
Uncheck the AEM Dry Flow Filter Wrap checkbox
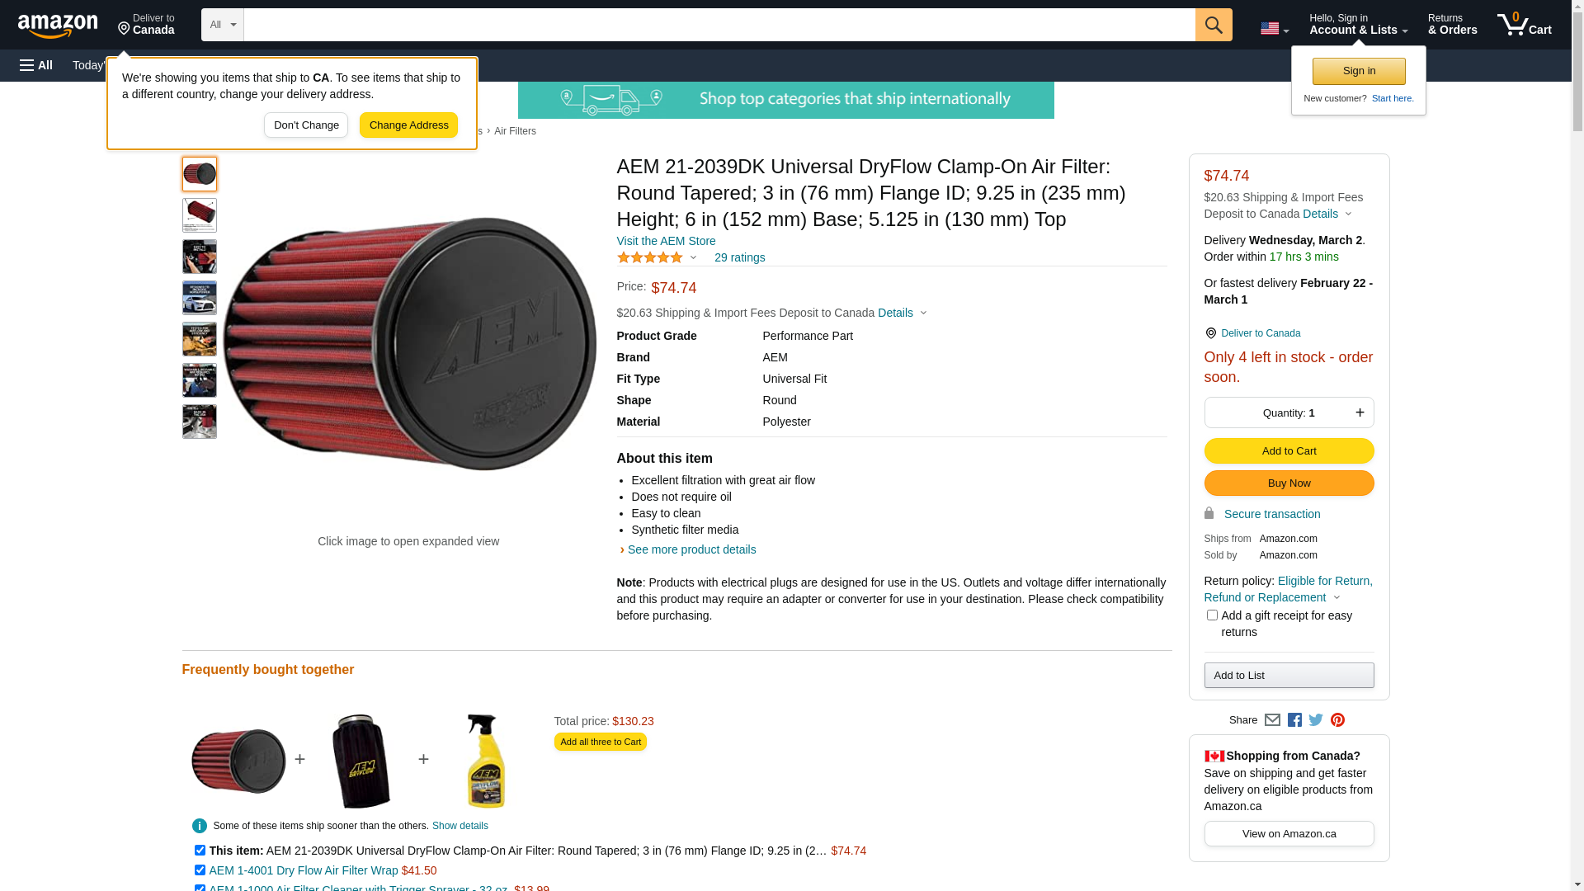coord(200,870)
